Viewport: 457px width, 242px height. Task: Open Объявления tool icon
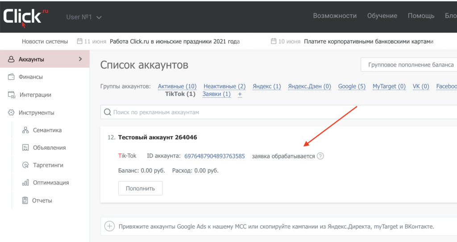[25, 147]
